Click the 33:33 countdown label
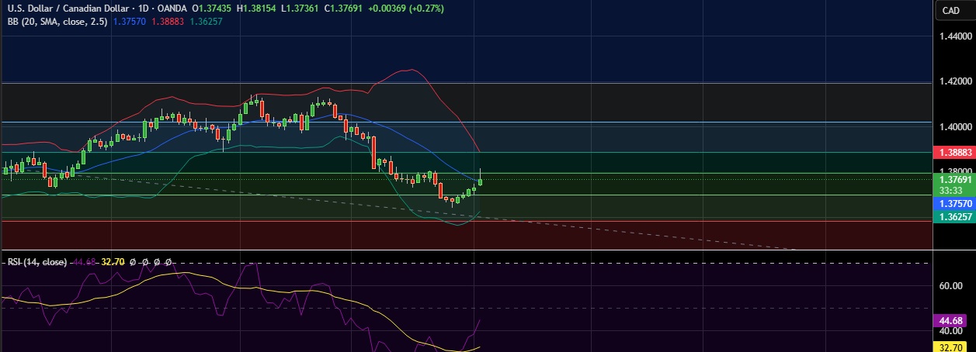Image resolution: width=976 pixels, height=352 pixels. click(950, 189)
